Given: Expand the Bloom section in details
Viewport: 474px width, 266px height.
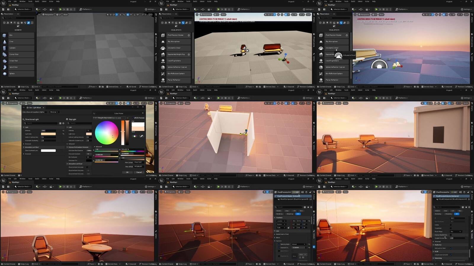Looking at the screenshot, I should click(275, 238).
